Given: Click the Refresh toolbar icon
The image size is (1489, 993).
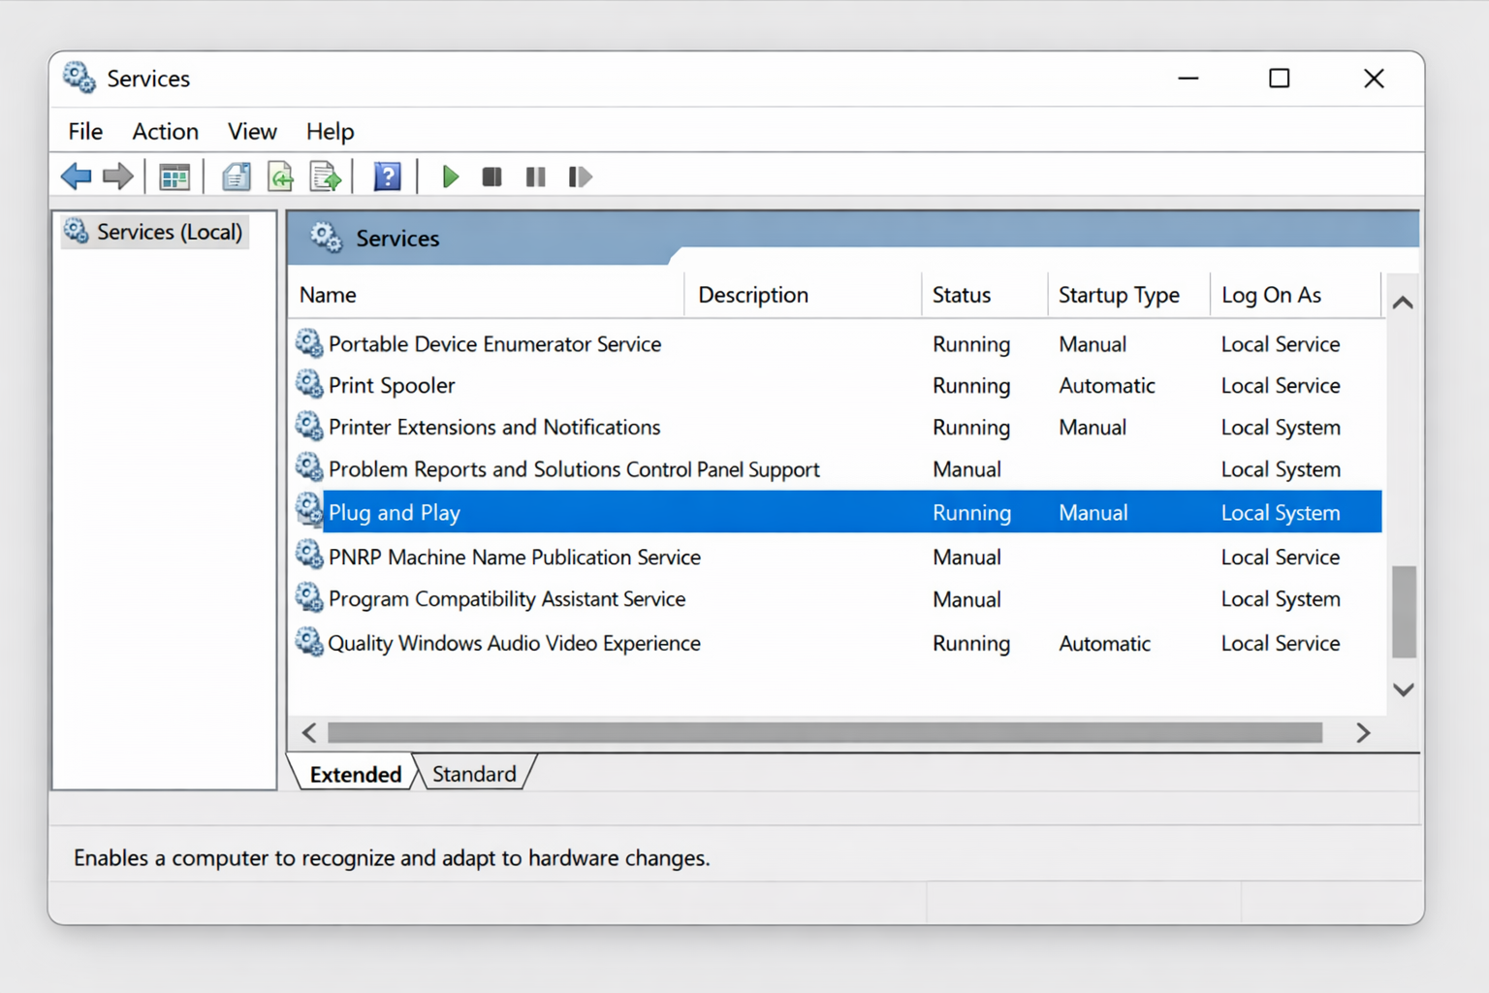Looking at the screenshot, I should 280,176.
